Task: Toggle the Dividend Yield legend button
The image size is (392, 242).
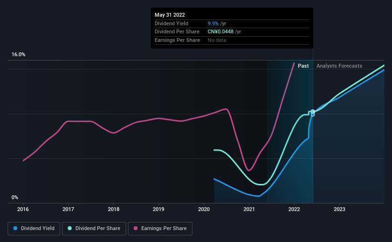Action: tap(34, 229)
